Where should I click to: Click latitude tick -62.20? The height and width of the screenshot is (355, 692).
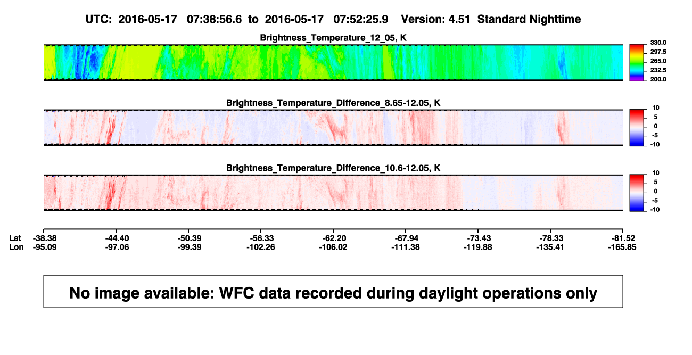(x=335, y=238)
